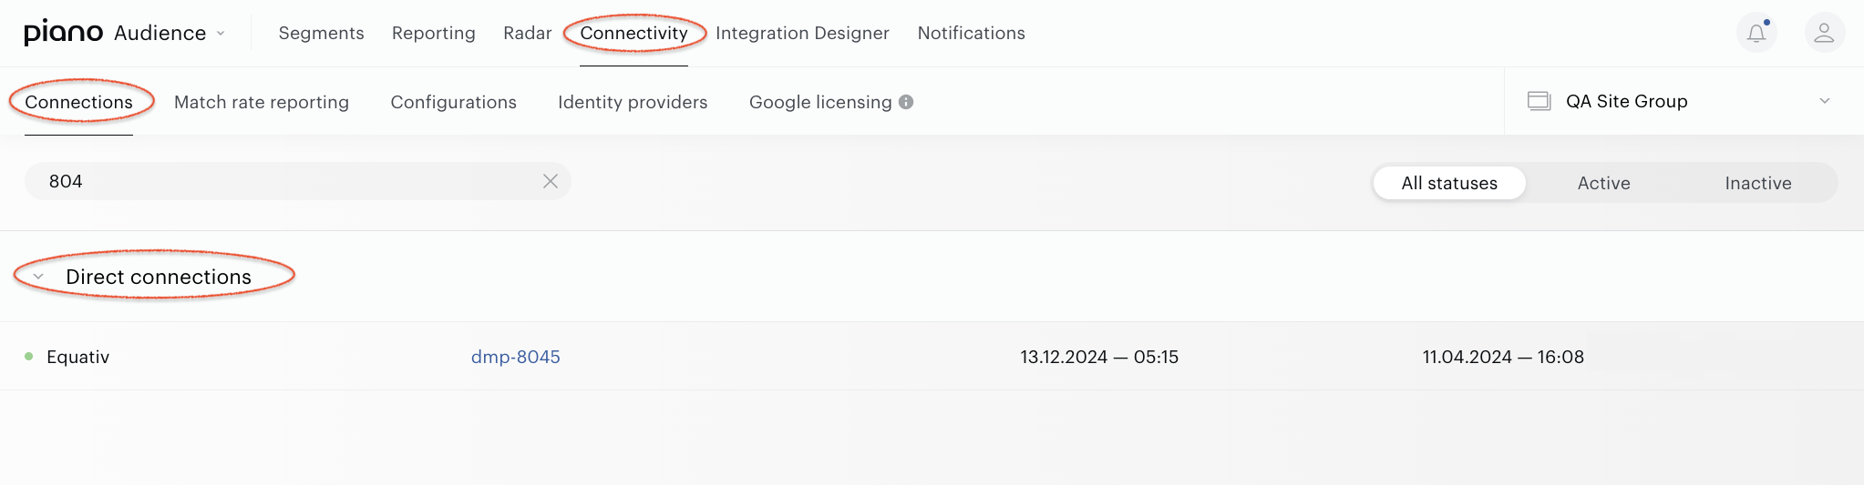Viewport: 1864px width, 485px height.
Task: Expand the QA Site Group selector
Action: [x=1684, y=101]
